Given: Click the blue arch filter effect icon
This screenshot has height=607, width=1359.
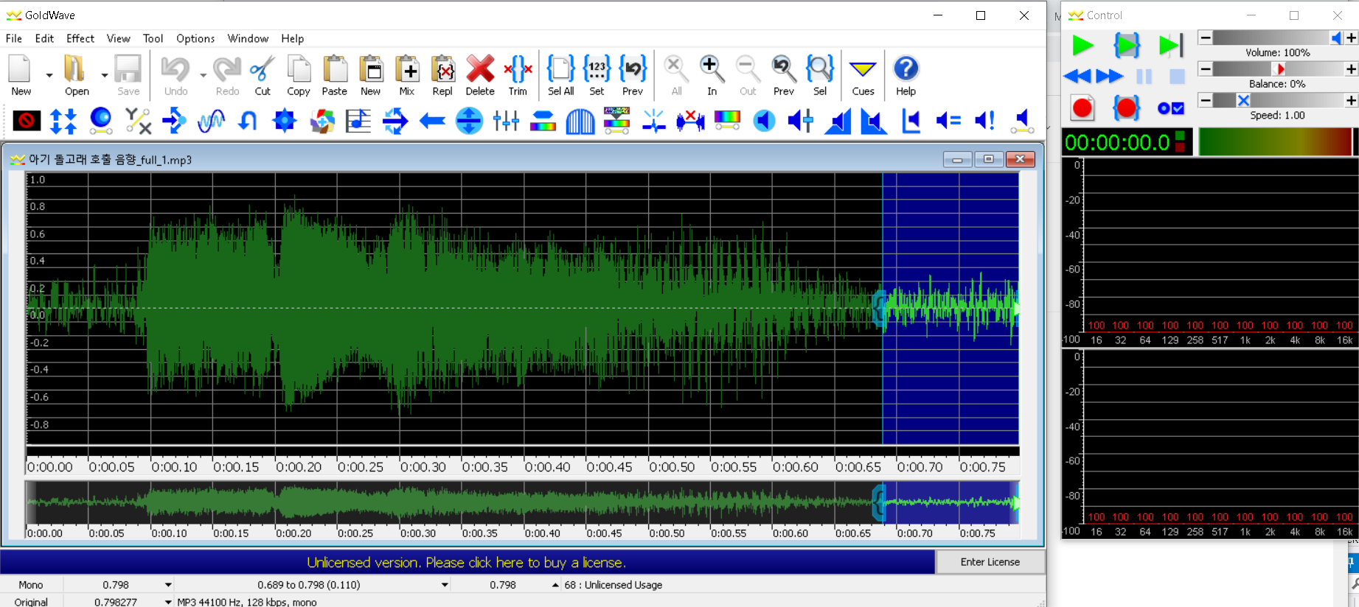Looking at the screenshot, I should 580,120.
